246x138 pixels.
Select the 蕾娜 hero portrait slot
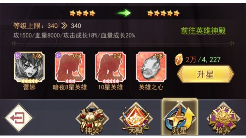pyautogui.click(x=29, y=67)
